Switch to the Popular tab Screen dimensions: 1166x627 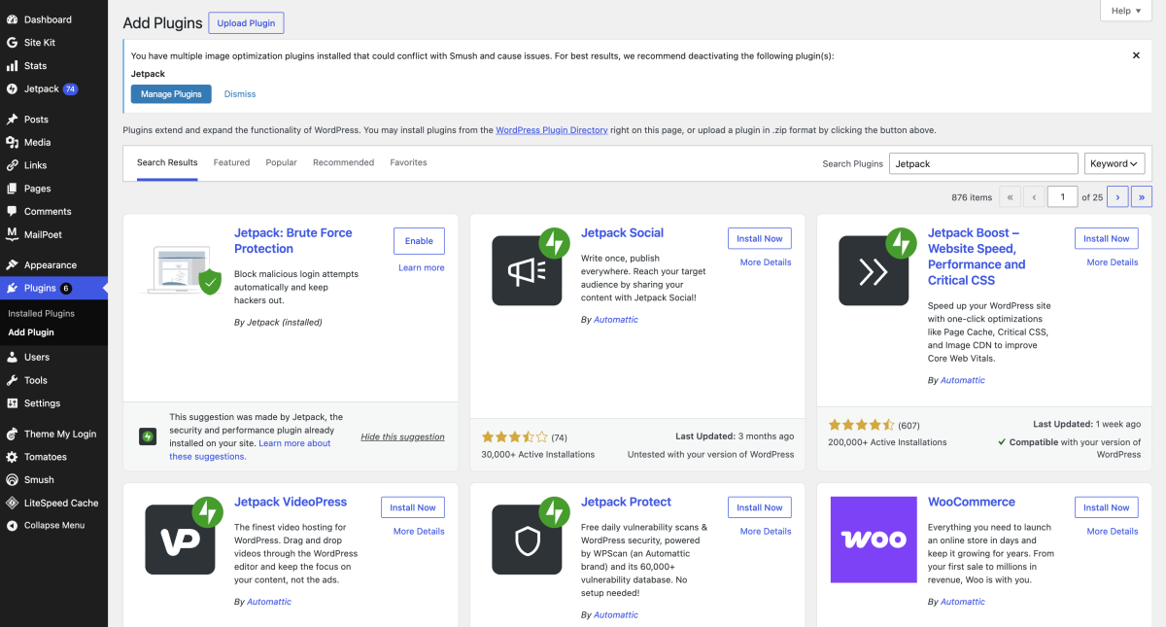(282, 162)
